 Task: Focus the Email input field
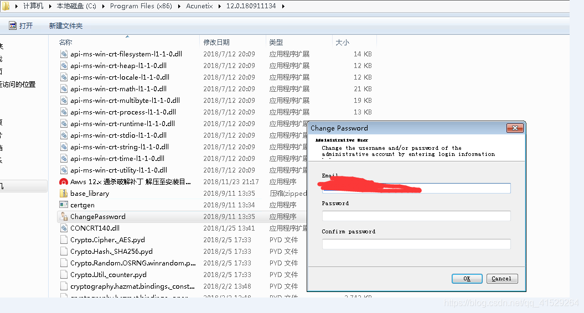pyautogui.click(x=416, y=188)
